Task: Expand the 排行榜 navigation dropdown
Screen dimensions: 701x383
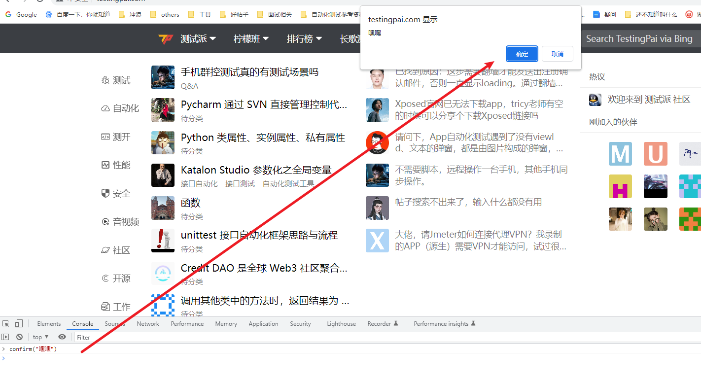Action: 305,39
